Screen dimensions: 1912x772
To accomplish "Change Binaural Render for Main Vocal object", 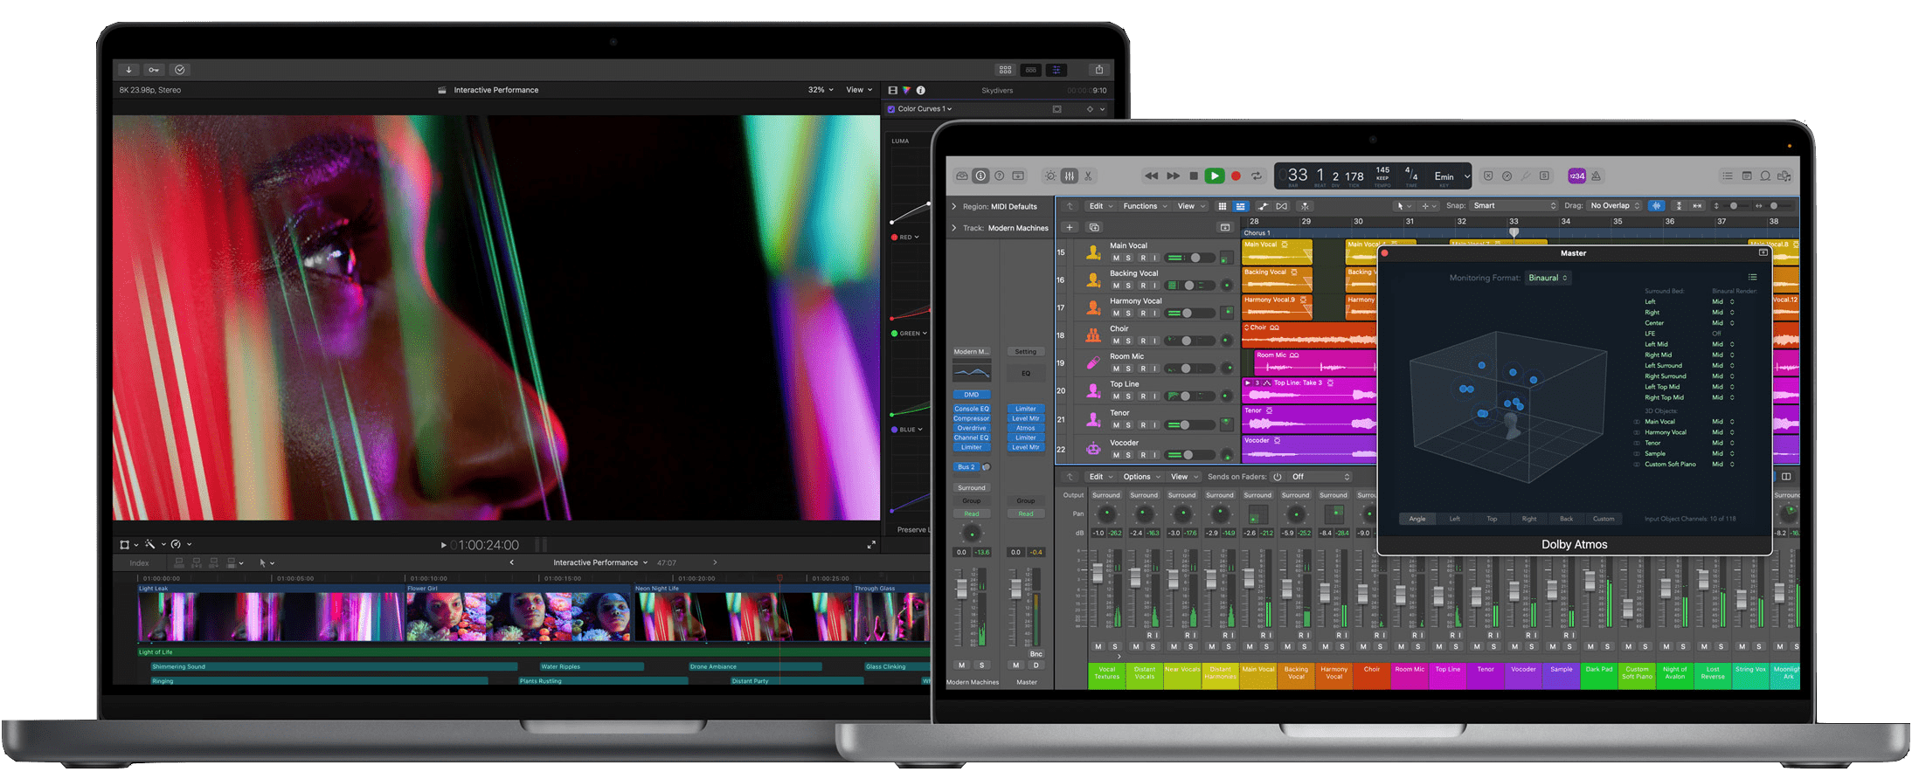I will click(1723, 422).
